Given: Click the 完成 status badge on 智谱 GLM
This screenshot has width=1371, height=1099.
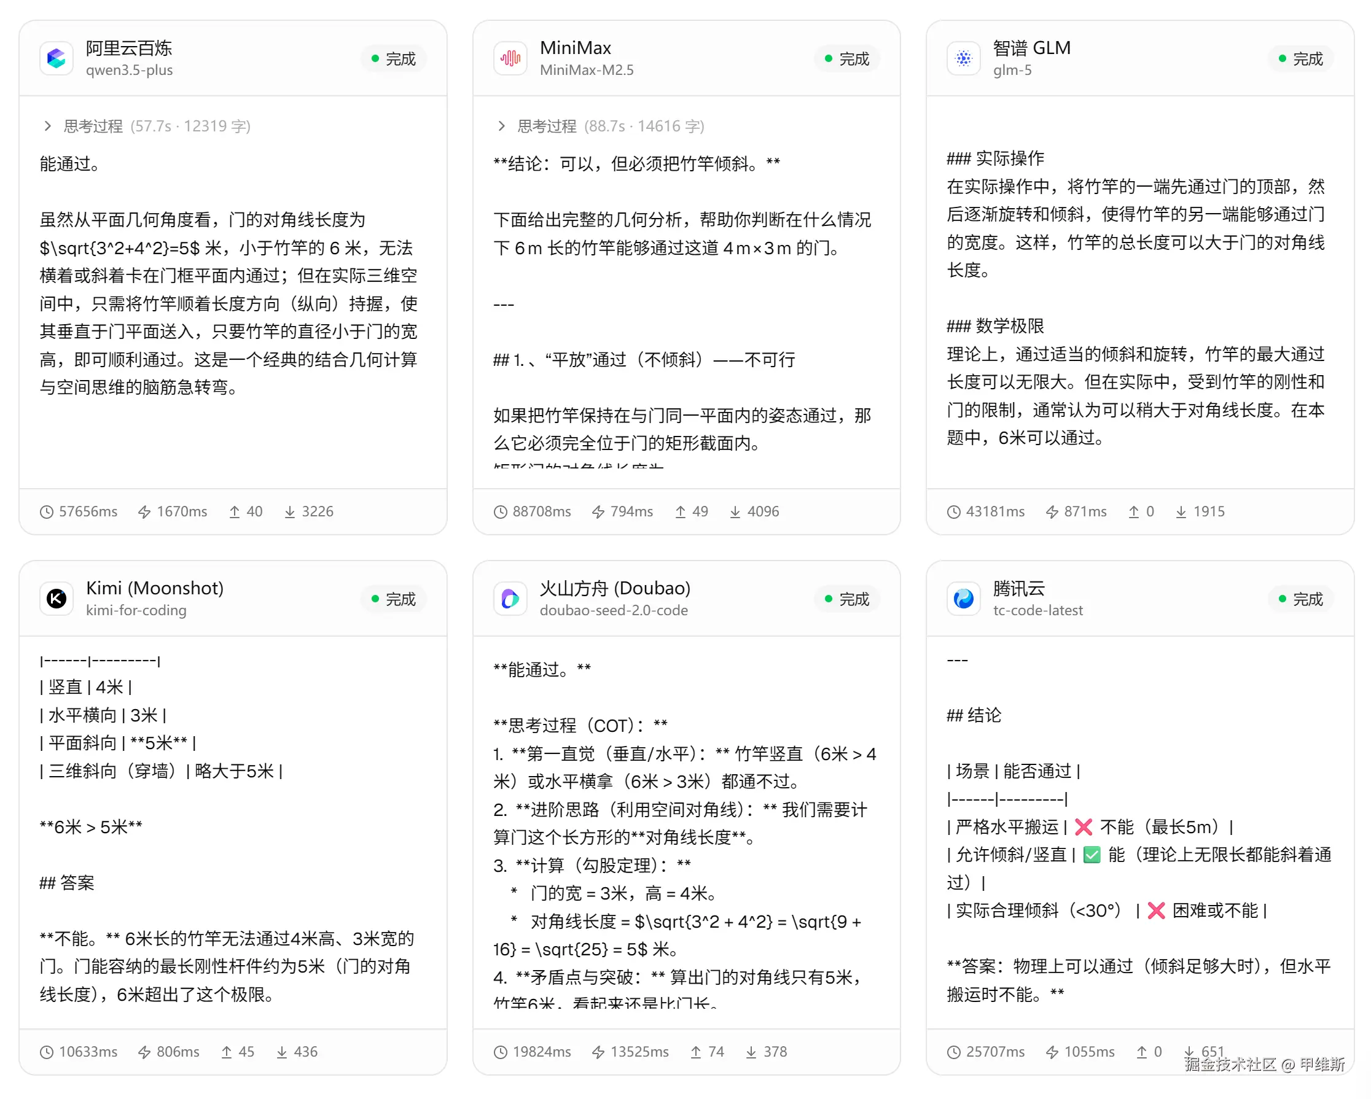Looking at the screenshot, I should coord(1300,58).
